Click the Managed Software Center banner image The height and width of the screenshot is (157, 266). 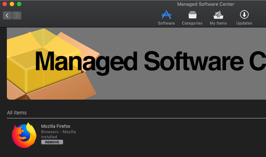136,64
